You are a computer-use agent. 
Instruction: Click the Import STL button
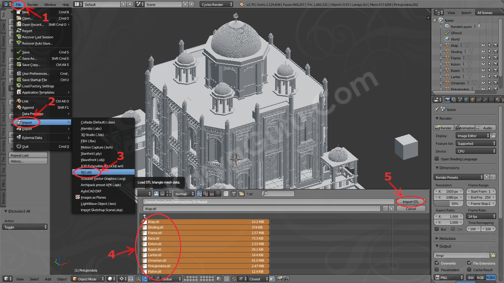(410, 202)
